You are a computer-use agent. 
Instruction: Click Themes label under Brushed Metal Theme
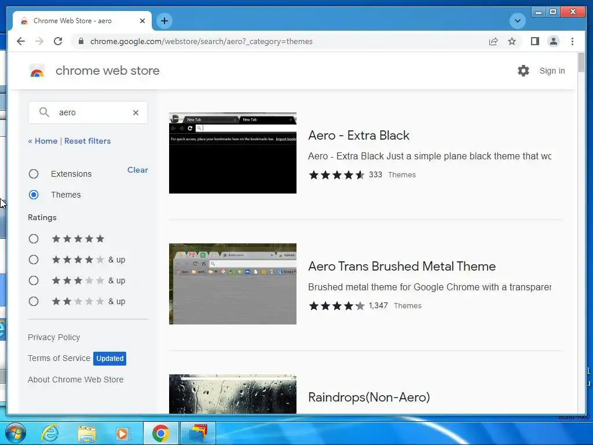(x=408, y=306)
